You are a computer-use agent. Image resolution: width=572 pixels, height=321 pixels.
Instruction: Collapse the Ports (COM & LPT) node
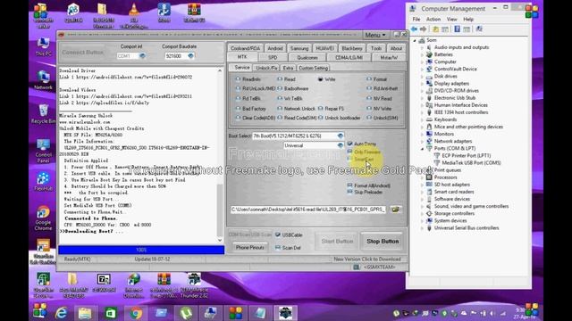[423, 149]
